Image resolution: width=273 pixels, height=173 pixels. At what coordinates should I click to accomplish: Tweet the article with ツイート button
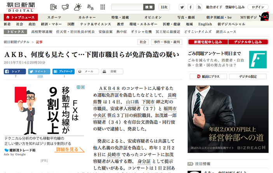39,72
